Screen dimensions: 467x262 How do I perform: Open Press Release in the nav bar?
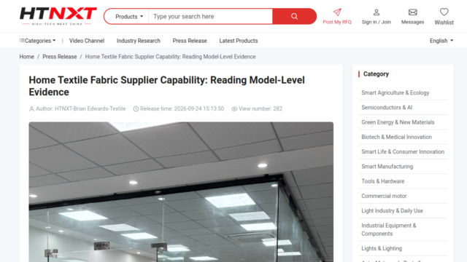coord(190,41)
